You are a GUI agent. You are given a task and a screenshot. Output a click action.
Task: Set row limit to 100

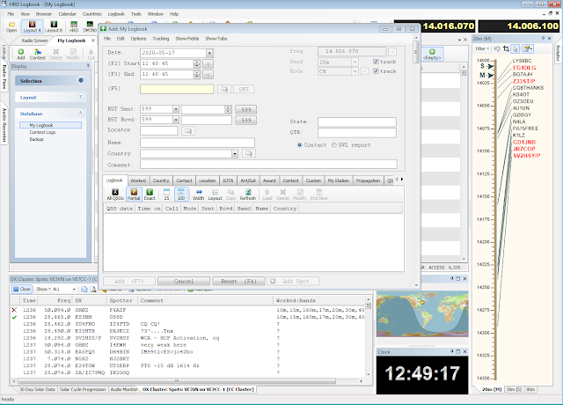point(181,195)
